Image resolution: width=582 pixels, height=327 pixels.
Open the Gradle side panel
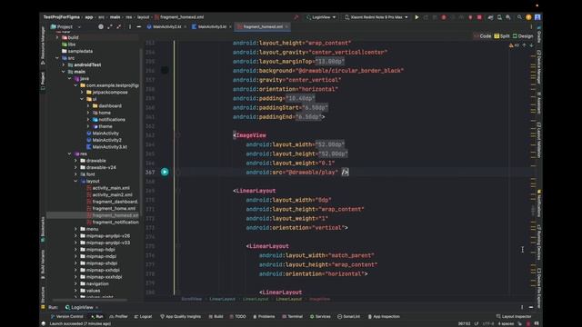click(539, 35)
